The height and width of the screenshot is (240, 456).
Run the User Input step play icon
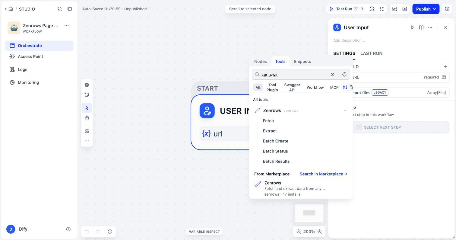tap(413, 27)
